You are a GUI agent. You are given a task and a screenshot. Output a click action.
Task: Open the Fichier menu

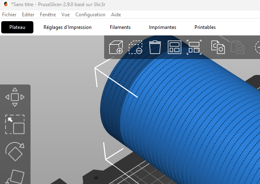pos(9,15)
